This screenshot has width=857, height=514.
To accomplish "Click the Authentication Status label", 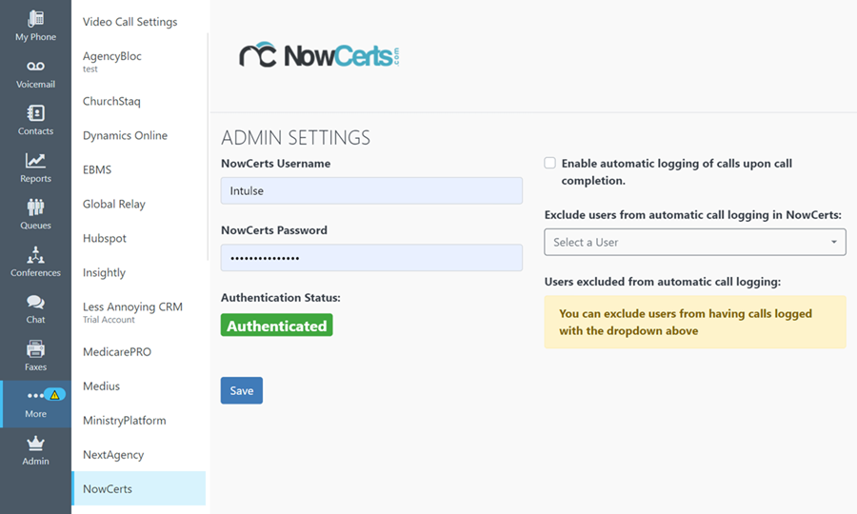I will click(x=280, y=298).
